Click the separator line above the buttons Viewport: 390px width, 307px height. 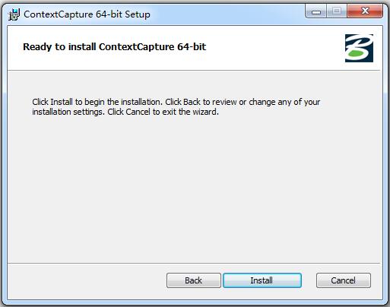click(x=194, y=263)
